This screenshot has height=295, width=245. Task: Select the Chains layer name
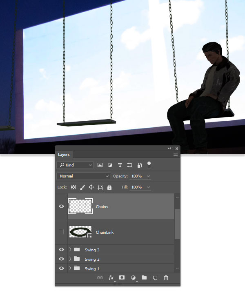[x=102, y=206]
